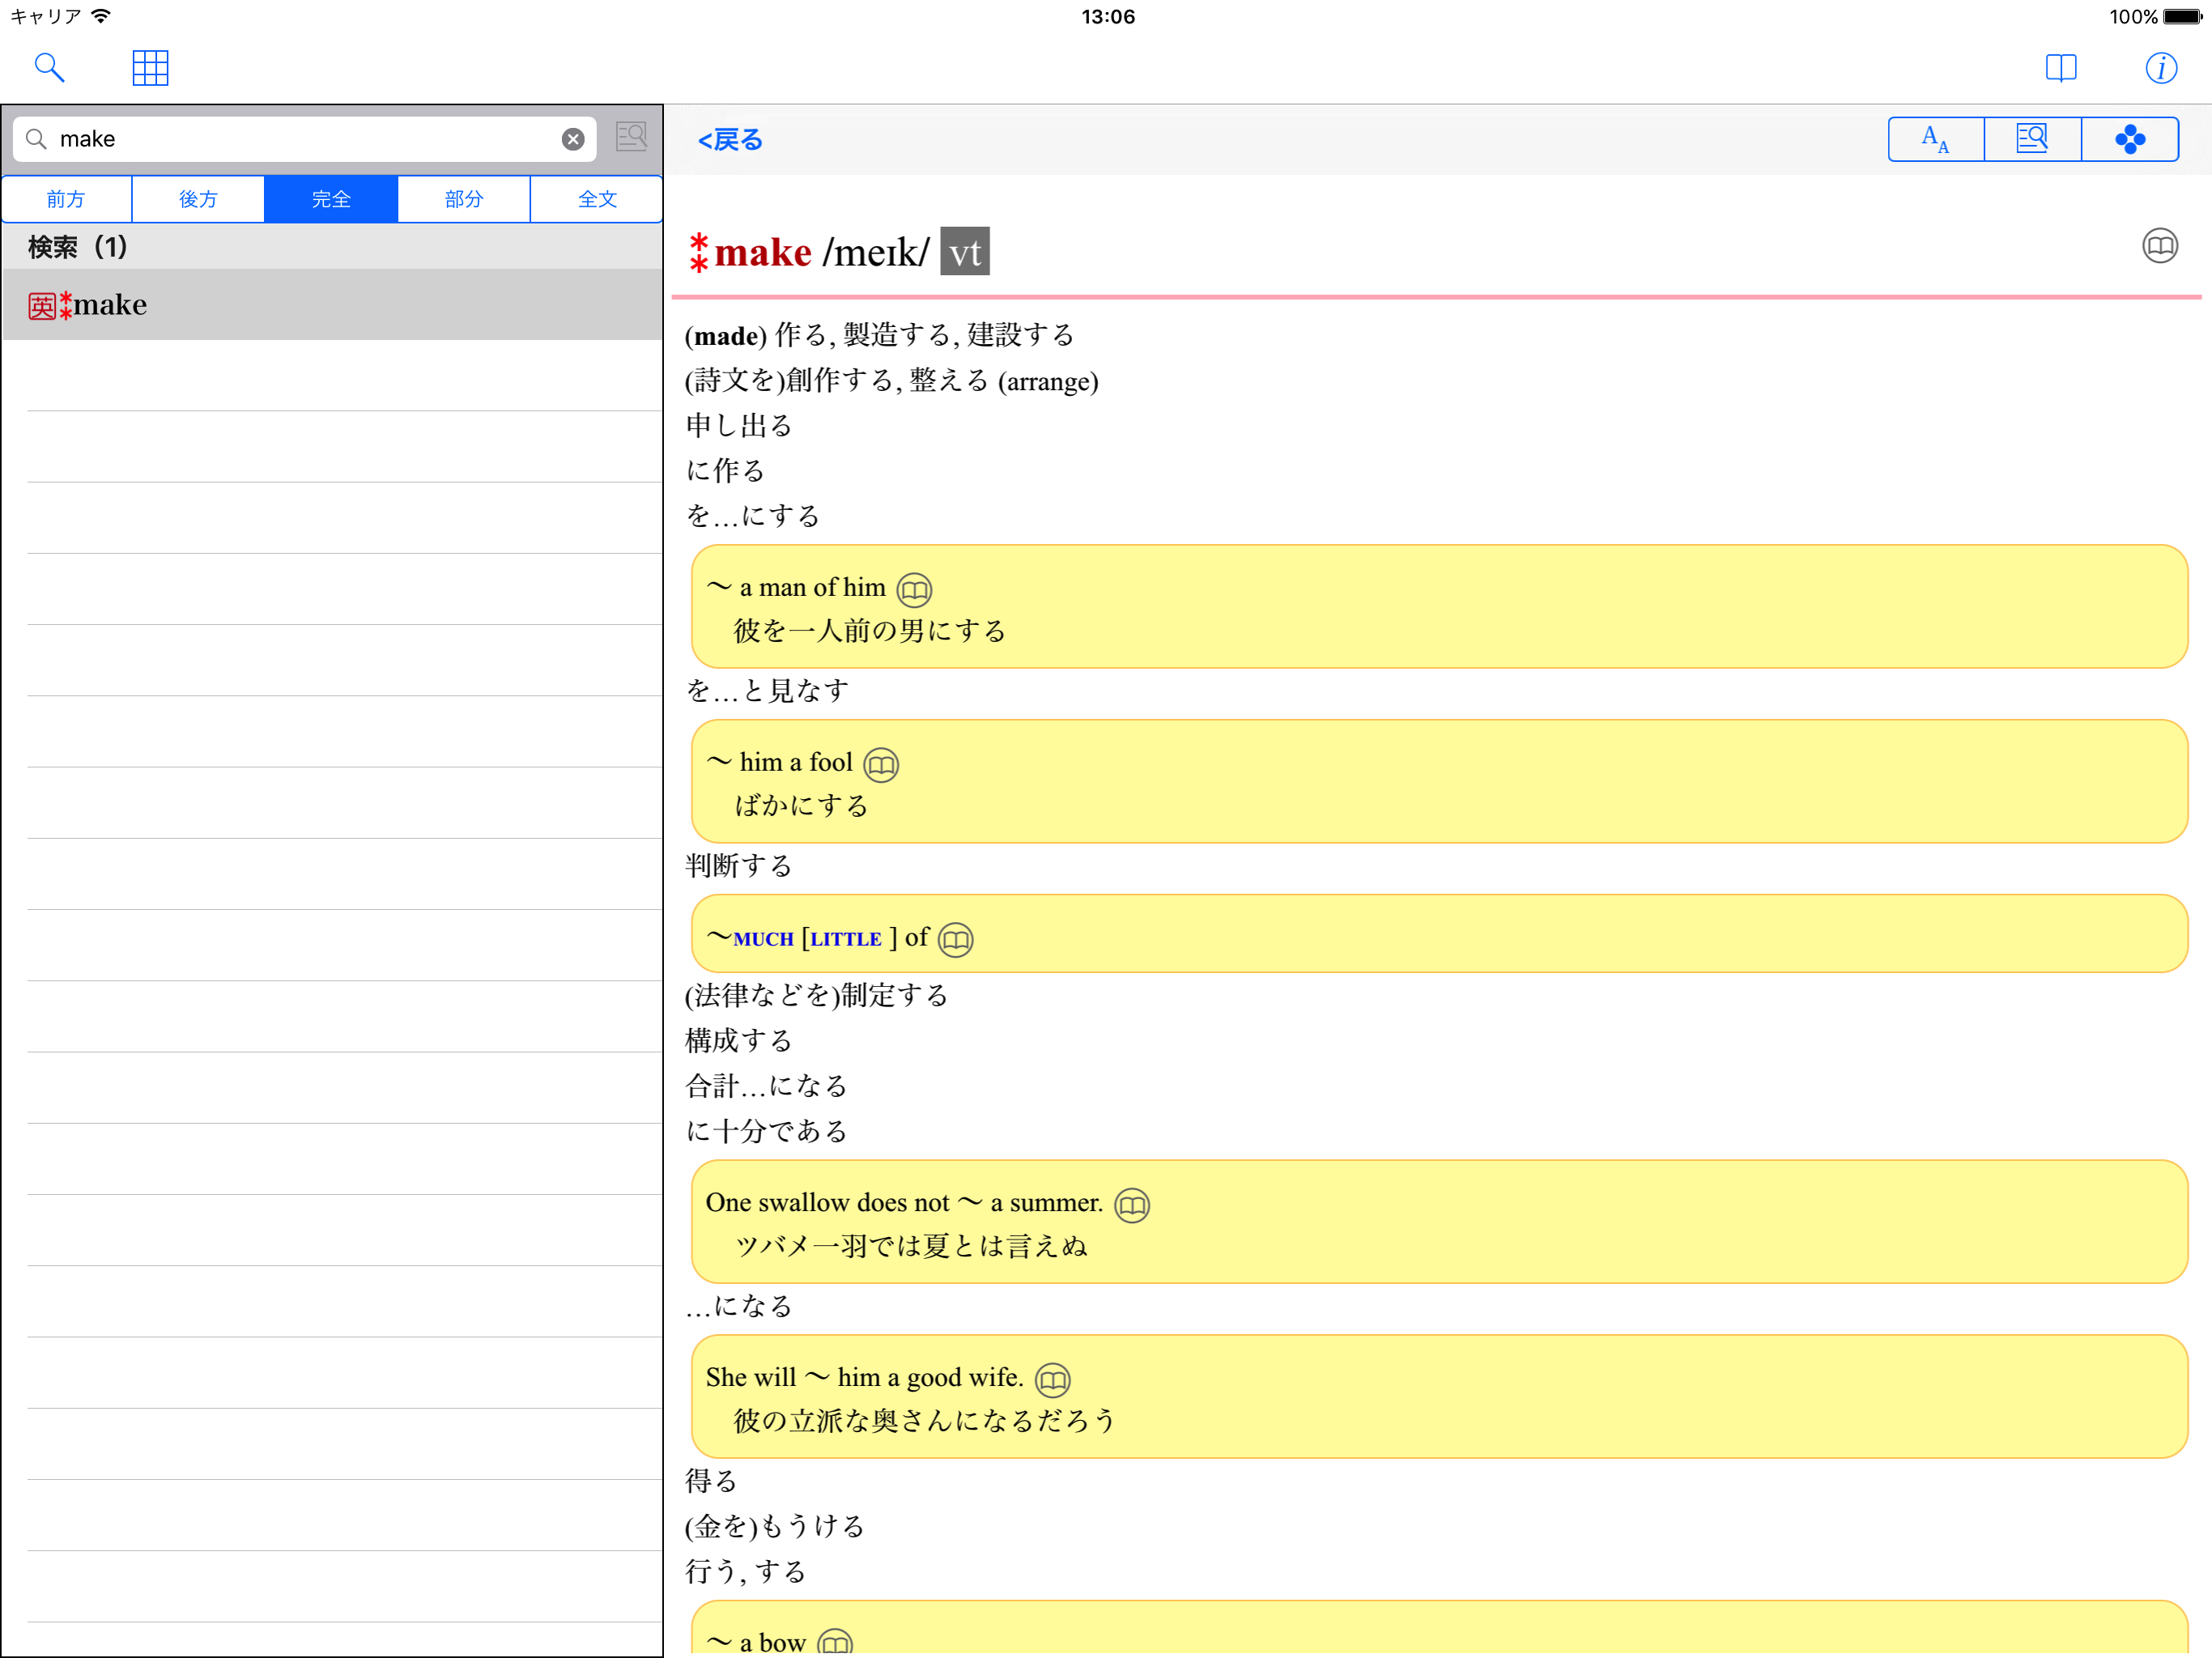Click the in-page search icon button
This screenshot has height=1658, width=2212.
pyautogui.click(x=2032, y=139)
